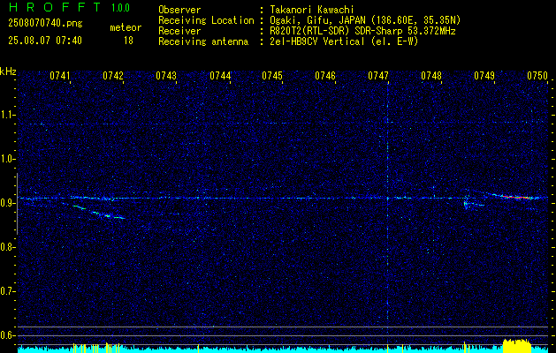Click the HROFFT title text
Screen dimensions: 556x353
pyautogui.click(x=56, y=7)
